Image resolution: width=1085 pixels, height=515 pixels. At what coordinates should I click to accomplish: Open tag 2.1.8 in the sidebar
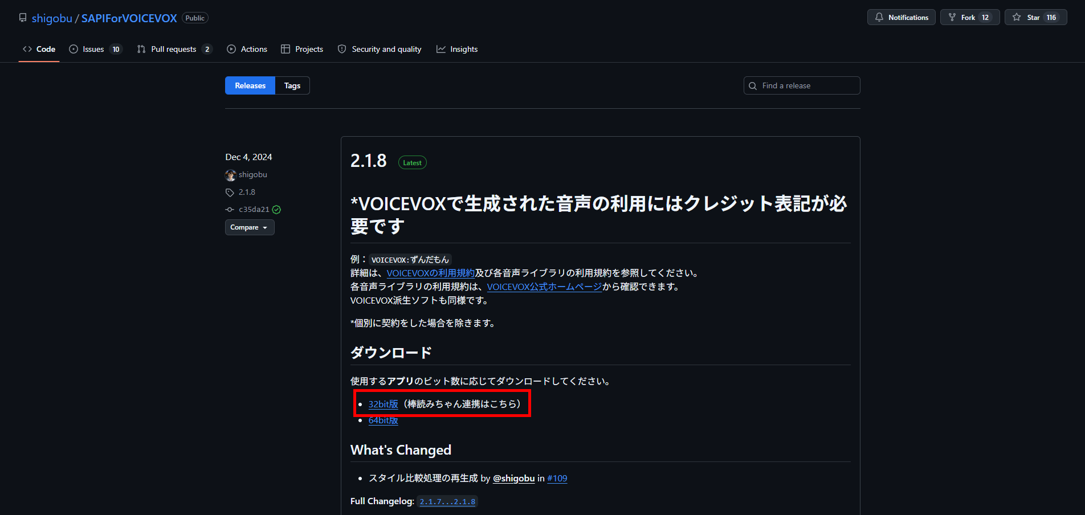[x=247, y=193]
